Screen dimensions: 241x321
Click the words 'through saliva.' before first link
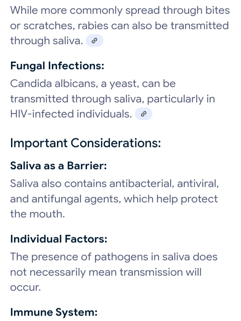[47, 41]
